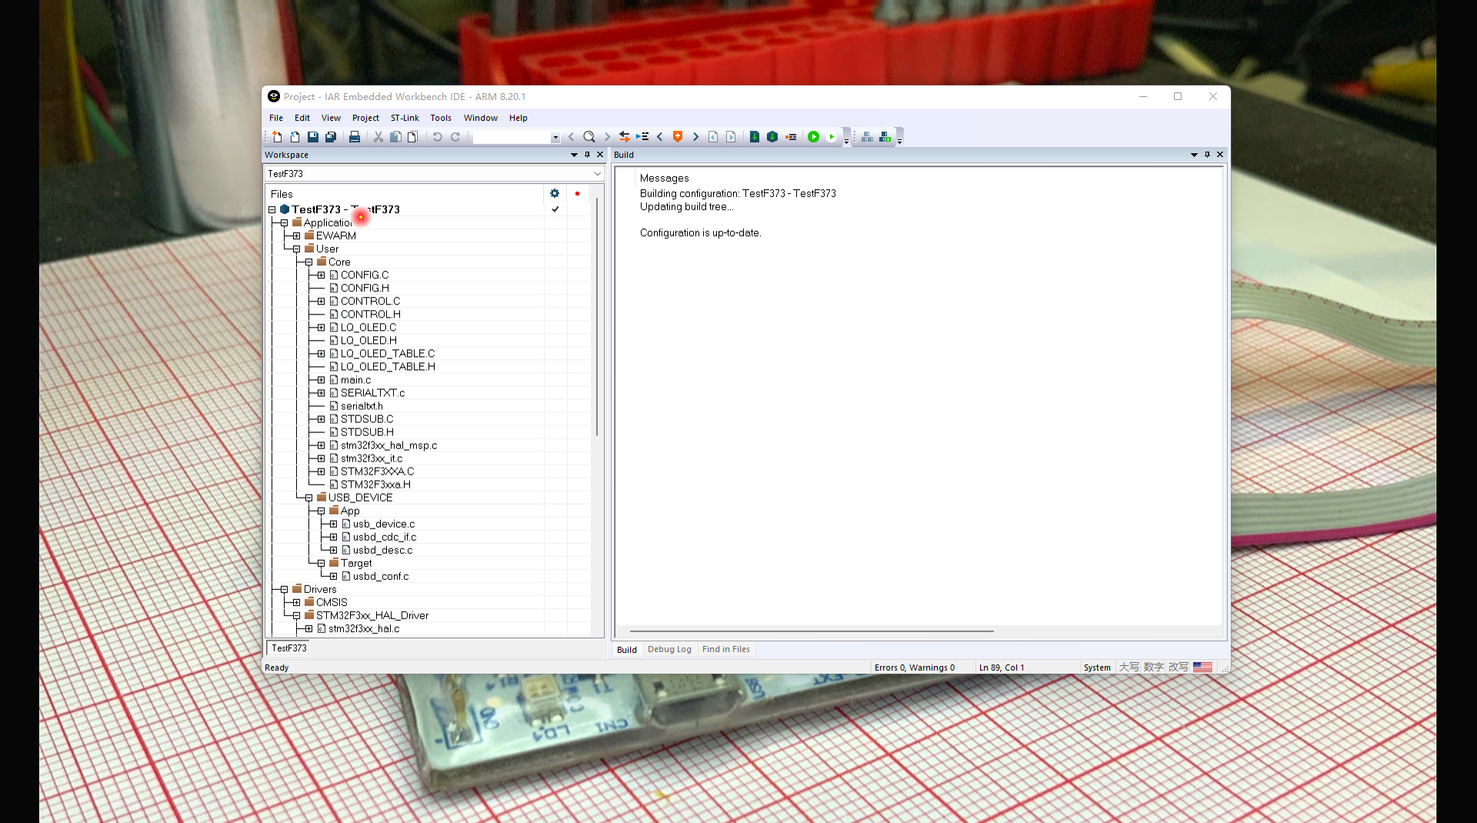
Task: Select CONTROL.C in the file tree
Action: pos(370,302)
